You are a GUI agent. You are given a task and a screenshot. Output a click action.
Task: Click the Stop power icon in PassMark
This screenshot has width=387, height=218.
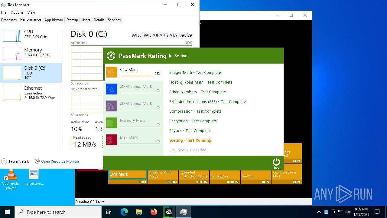pos(276,162)
